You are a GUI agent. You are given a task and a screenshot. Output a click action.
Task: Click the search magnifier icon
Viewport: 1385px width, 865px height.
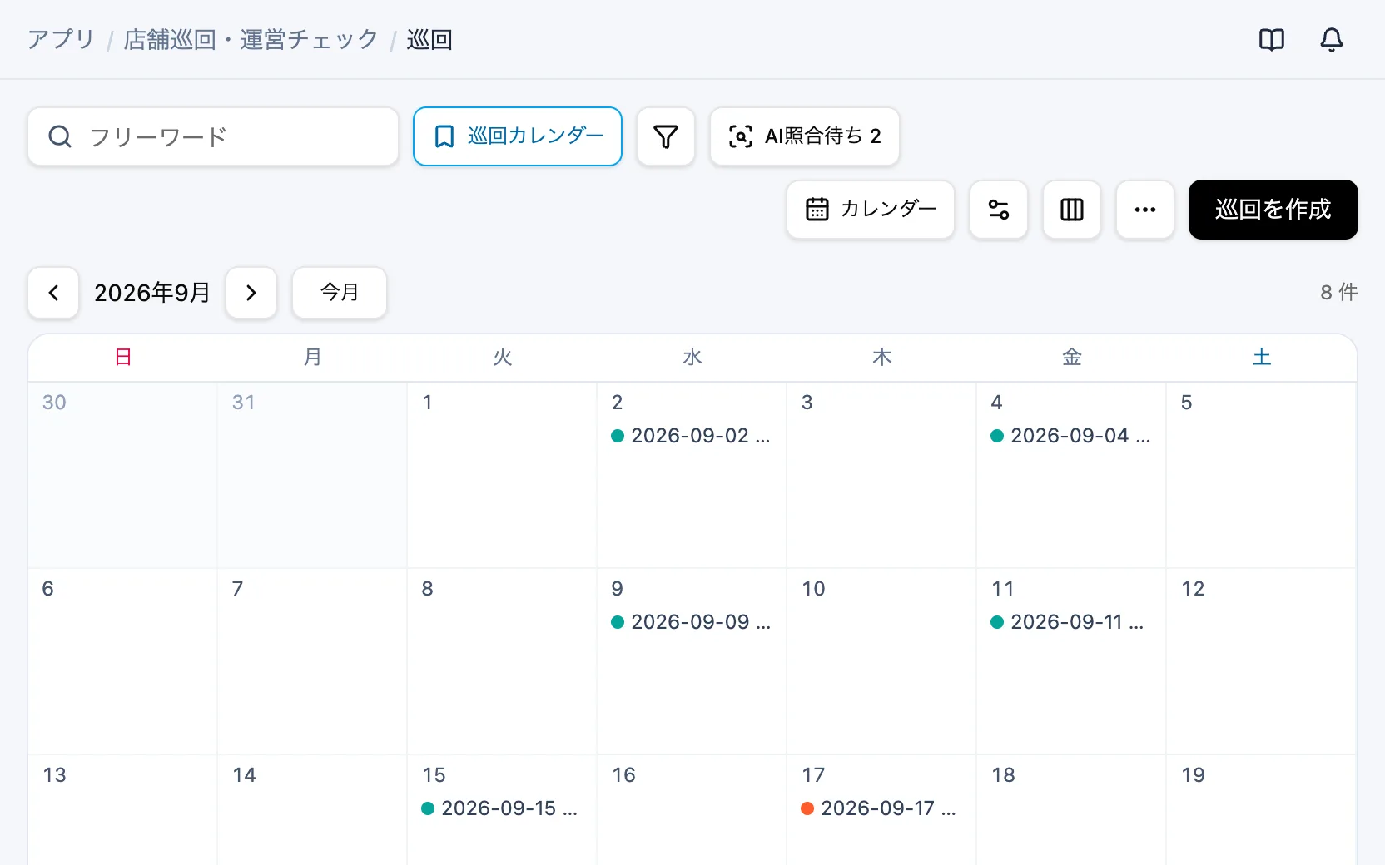coord(60,136)
